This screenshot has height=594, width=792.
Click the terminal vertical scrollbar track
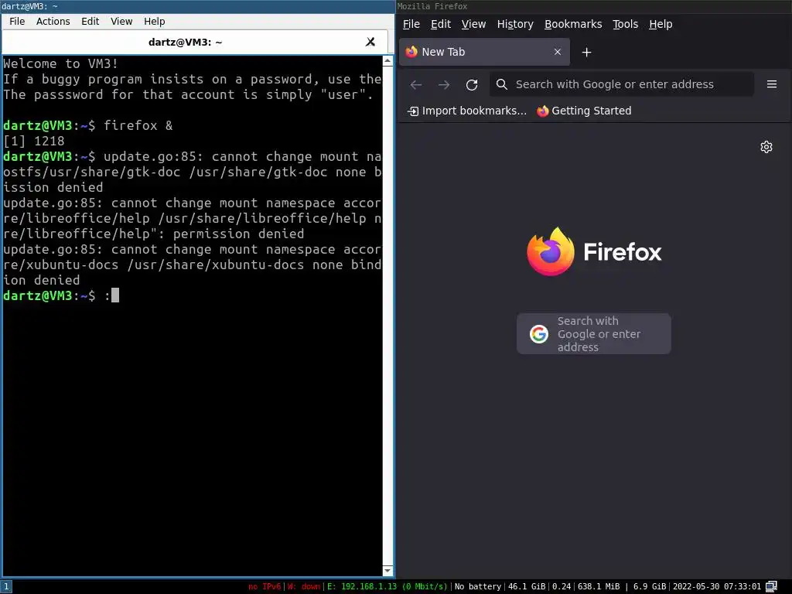point(387,316)
